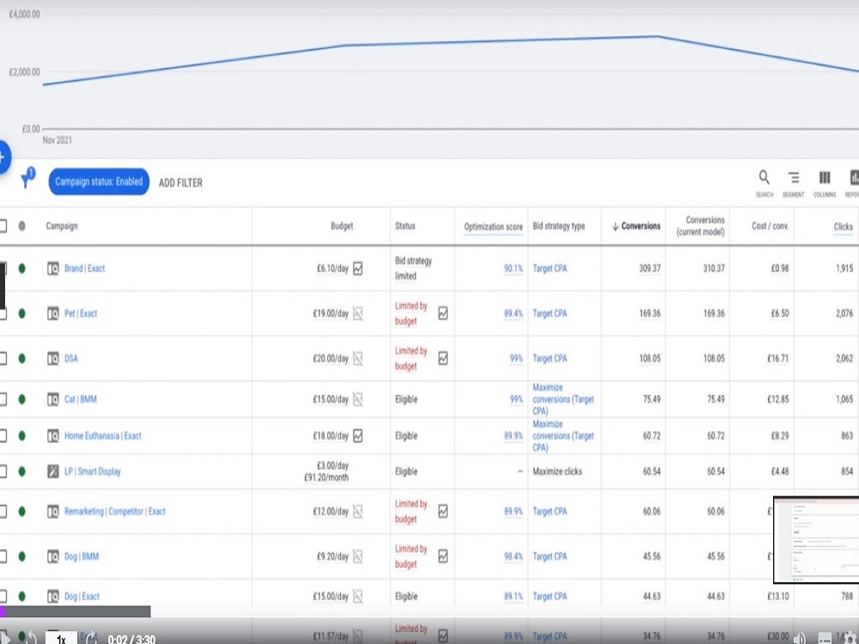
Task: Open status dropdown dot for Cat | BMM
Action: 22,399
